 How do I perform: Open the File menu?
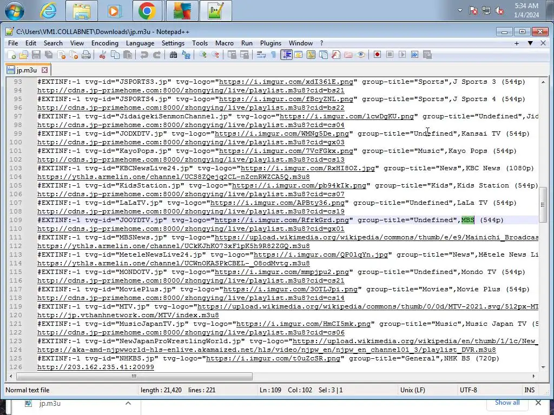point(13,43)
